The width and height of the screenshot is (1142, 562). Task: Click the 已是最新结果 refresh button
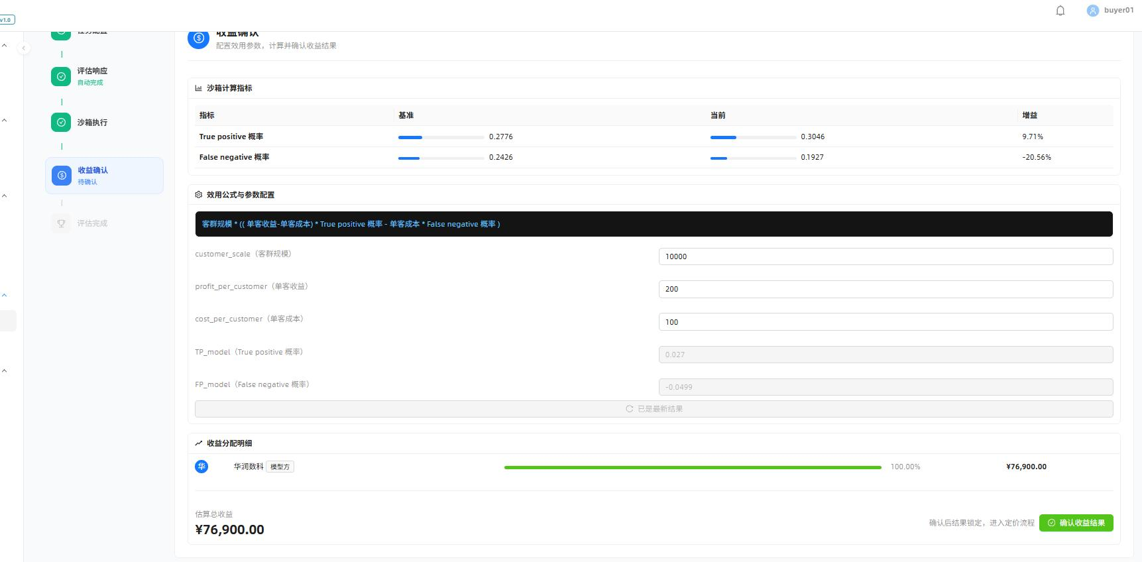click(x=654, y=409)
